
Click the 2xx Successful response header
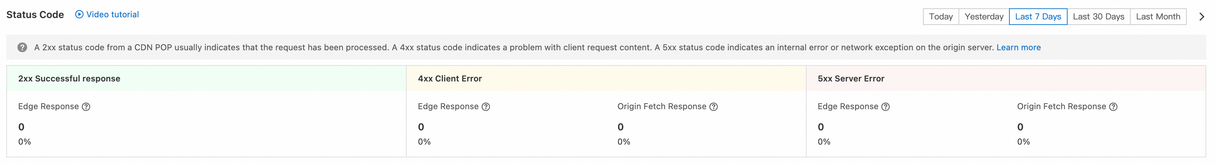(x=69, y=78)
